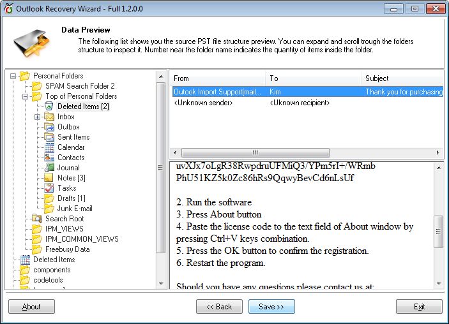Select the Outook Import Support message row
Screen dimensions: 449x324
[x=307, y=92]
